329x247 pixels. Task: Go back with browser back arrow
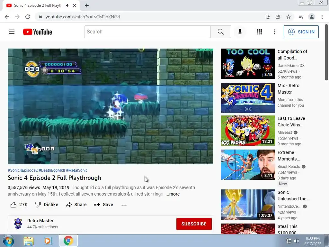point(7,17)
